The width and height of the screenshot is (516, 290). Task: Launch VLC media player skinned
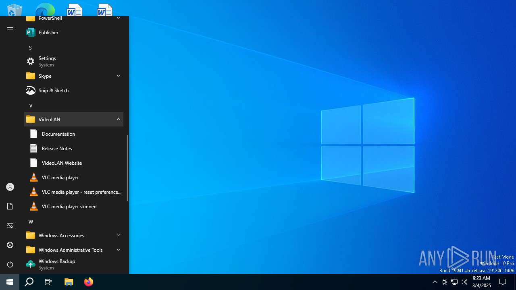(74, 206)
